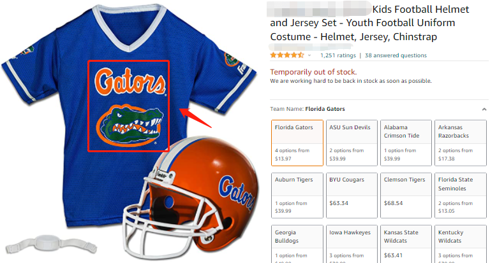View the 38 answered questions

click(396, 55)
